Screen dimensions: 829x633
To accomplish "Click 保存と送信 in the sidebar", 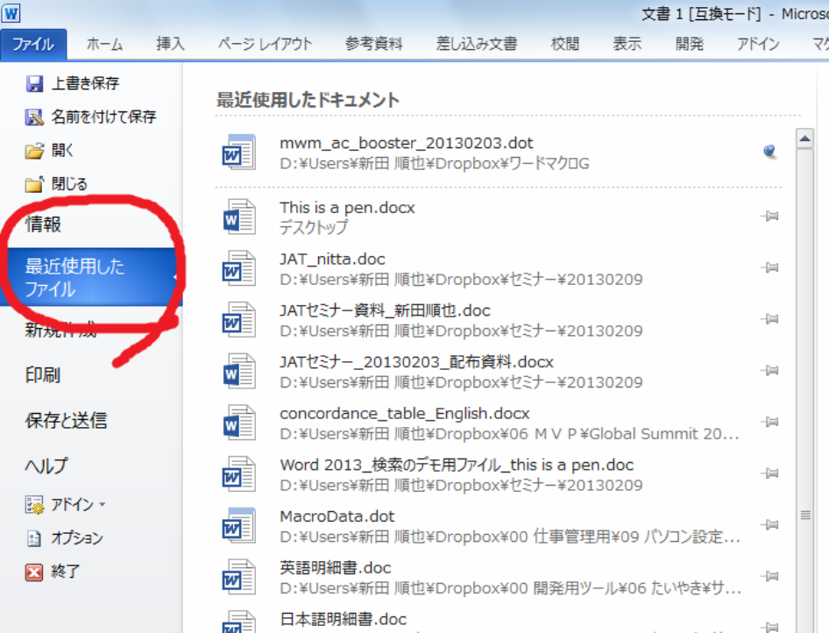I will tap(66, 421).
